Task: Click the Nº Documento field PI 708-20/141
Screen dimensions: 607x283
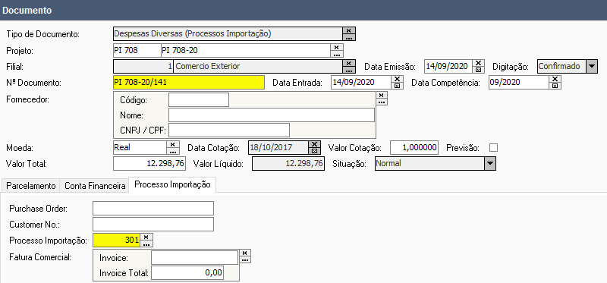Action: (x=189, y=83)
